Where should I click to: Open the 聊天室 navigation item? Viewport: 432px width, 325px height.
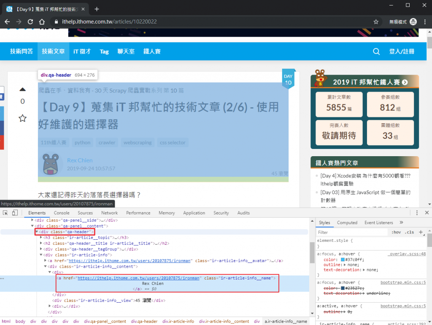[126, 51]
